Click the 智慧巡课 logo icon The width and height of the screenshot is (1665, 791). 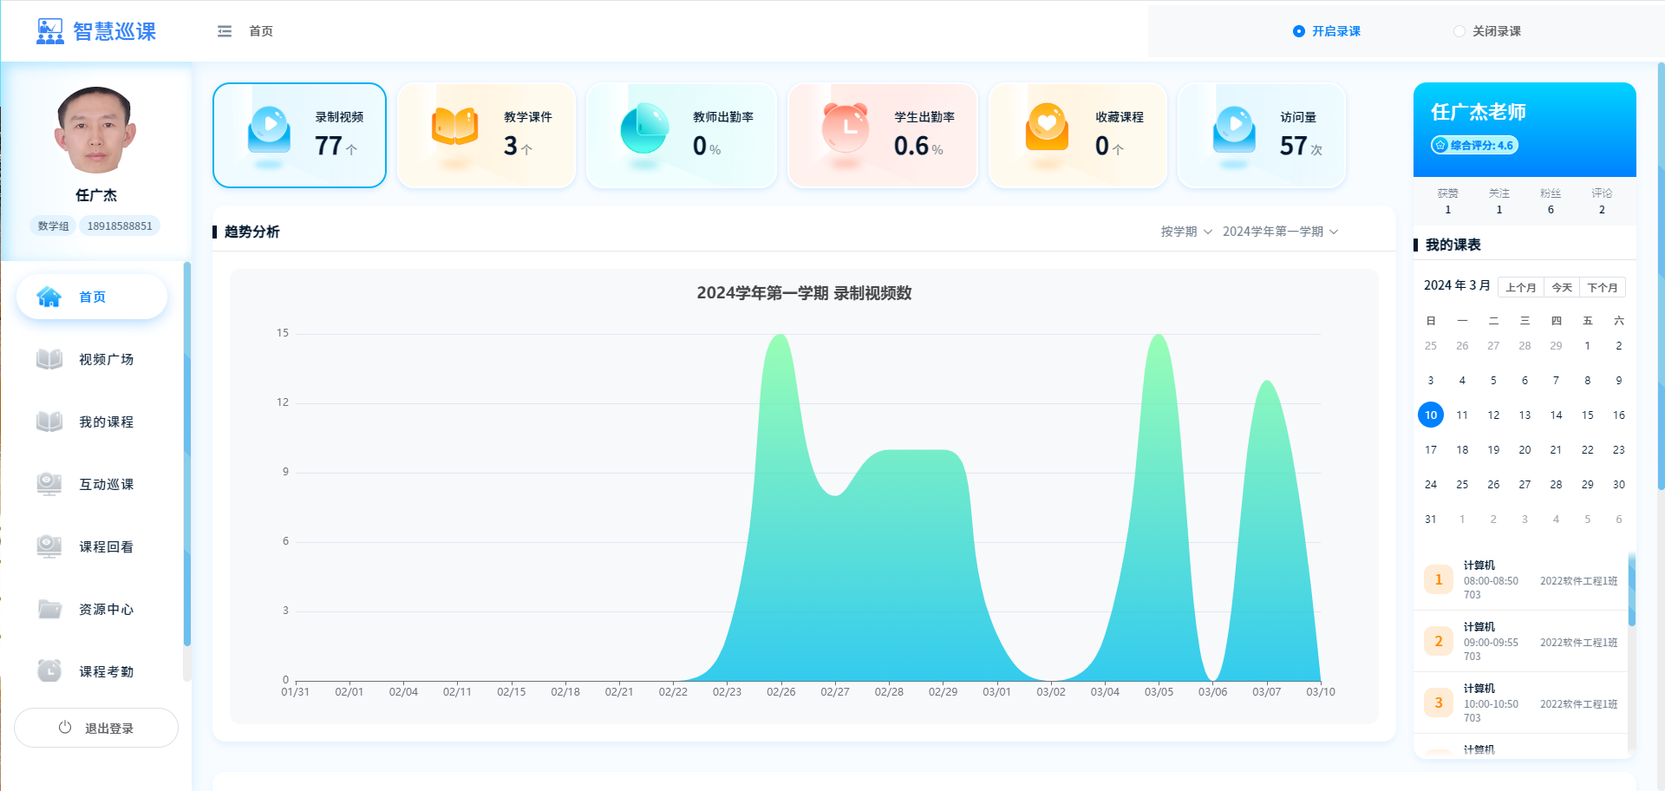click(50, 31)
